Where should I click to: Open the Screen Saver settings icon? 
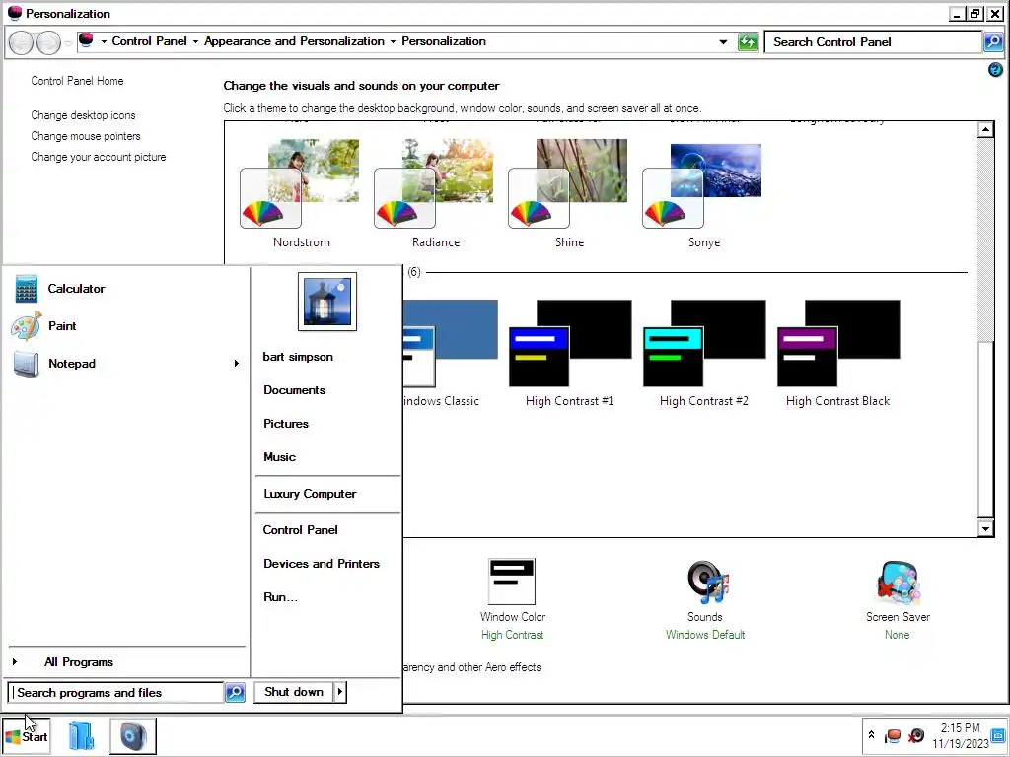(898, 582)
